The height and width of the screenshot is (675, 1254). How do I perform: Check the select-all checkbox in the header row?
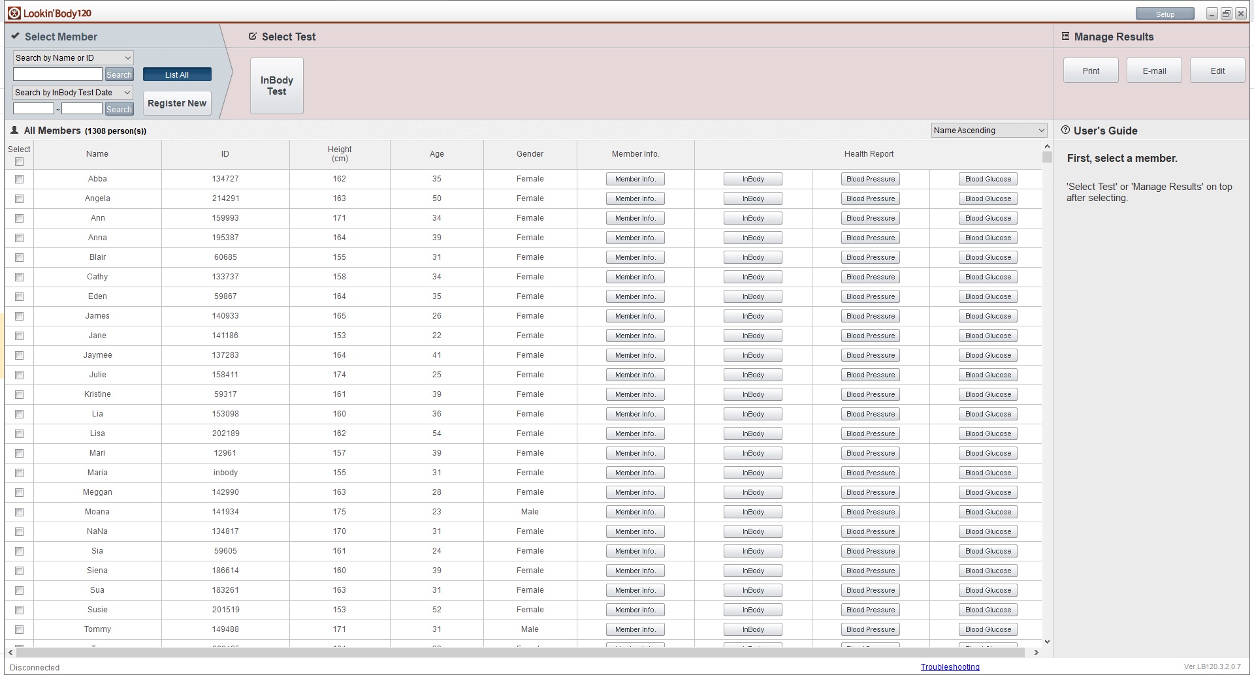[x=19, y=161]
